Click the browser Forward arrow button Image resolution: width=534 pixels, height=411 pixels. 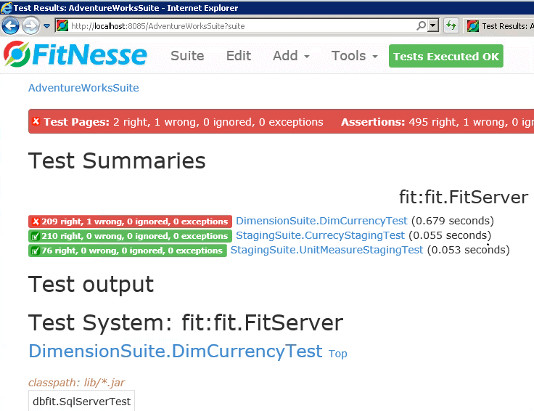(30, 25)
